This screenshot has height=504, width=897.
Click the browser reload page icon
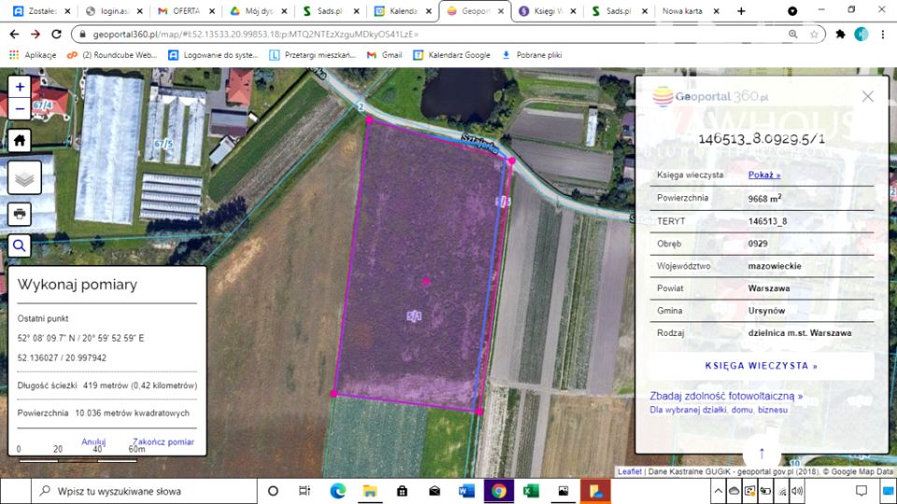tap(57, 34)
